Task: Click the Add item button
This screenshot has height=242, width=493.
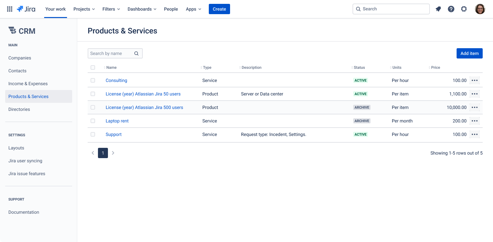Action: click(469, 53)
